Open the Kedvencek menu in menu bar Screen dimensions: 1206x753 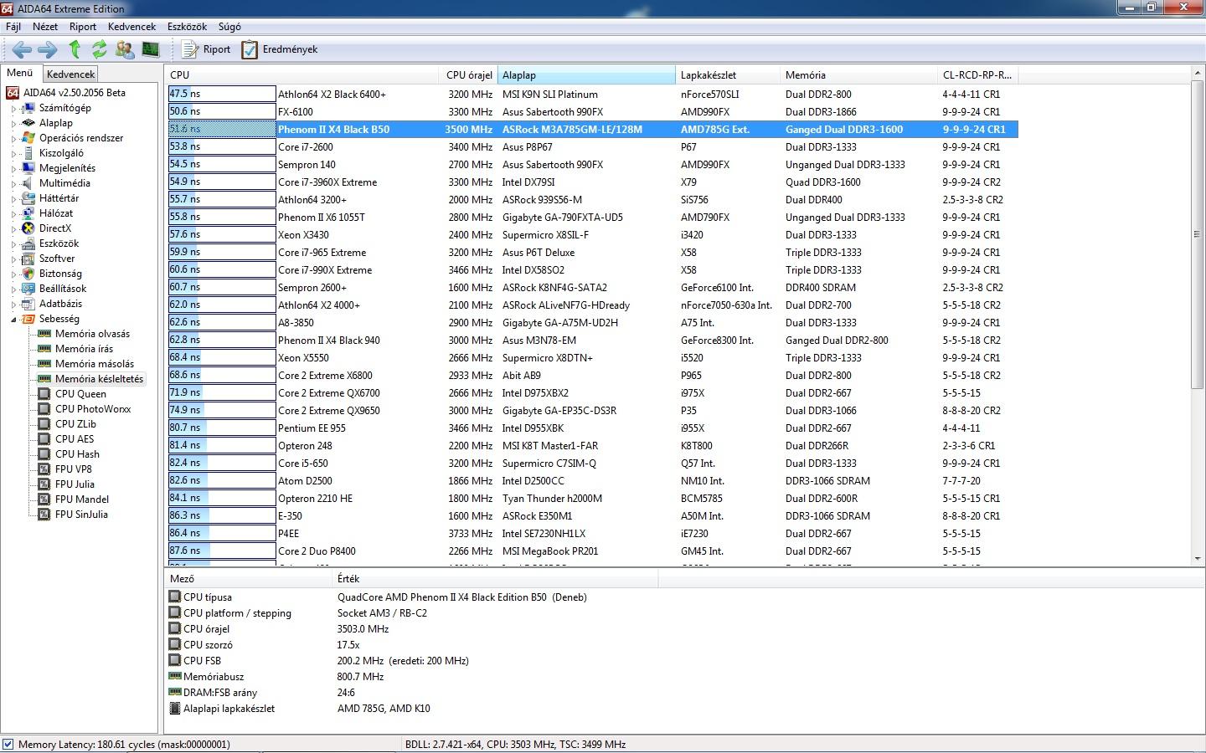(131, 27)
